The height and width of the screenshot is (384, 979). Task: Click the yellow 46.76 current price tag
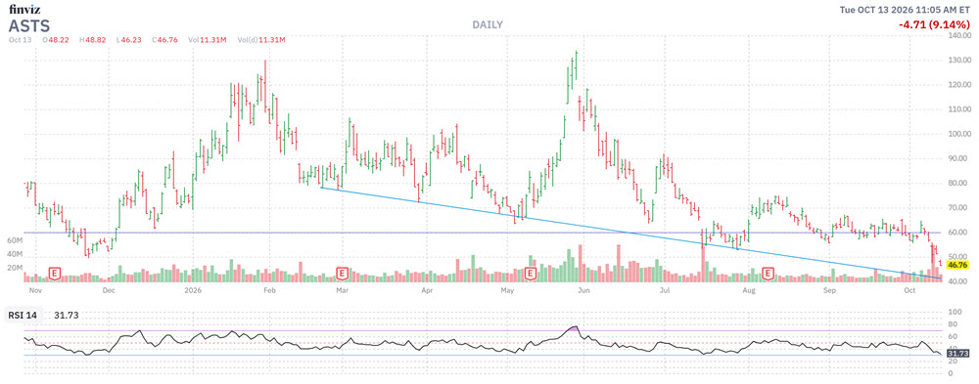tap(957, 265)
